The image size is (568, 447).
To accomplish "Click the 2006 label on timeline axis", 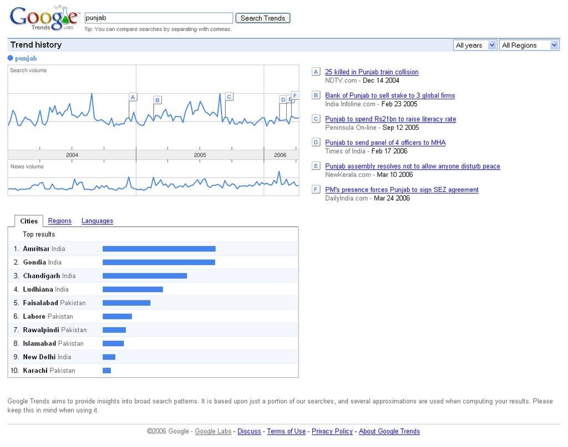I will click(280, 155).
